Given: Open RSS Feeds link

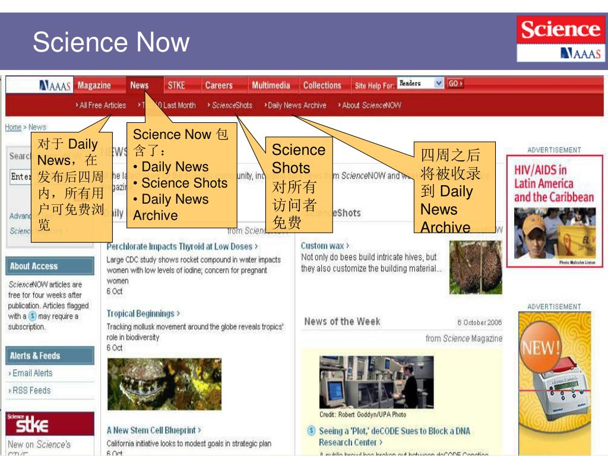Looking at the screenshot, I should click(x=31, y=391).
